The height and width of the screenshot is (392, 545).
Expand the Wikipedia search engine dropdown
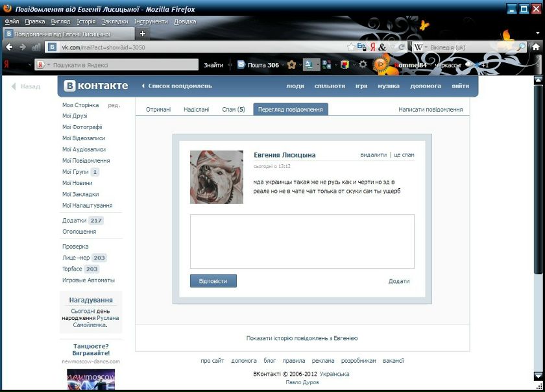tap(426, 47)
